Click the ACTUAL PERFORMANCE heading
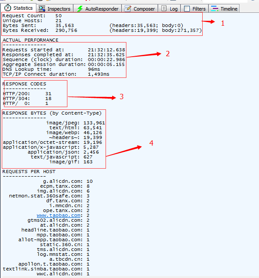 (30, 40)
